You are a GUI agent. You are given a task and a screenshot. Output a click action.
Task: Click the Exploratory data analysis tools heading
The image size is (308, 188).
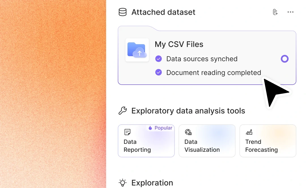pos(188,111)
